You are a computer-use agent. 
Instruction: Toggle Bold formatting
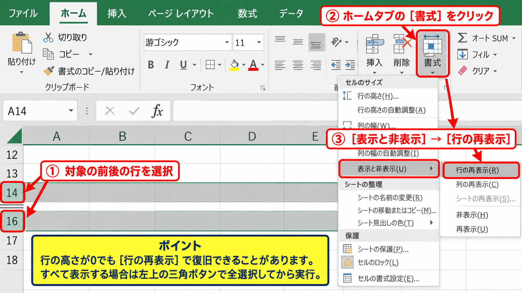pos(151,65)
